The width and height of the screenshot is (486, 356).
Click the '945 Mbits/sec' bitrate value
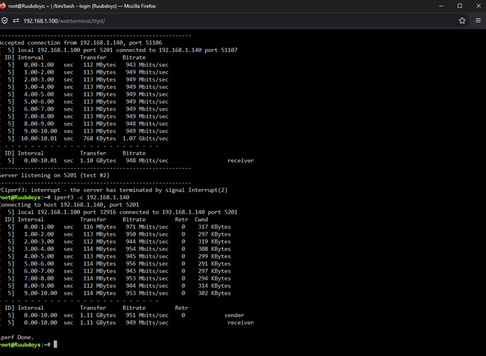[x=147, y=257]
